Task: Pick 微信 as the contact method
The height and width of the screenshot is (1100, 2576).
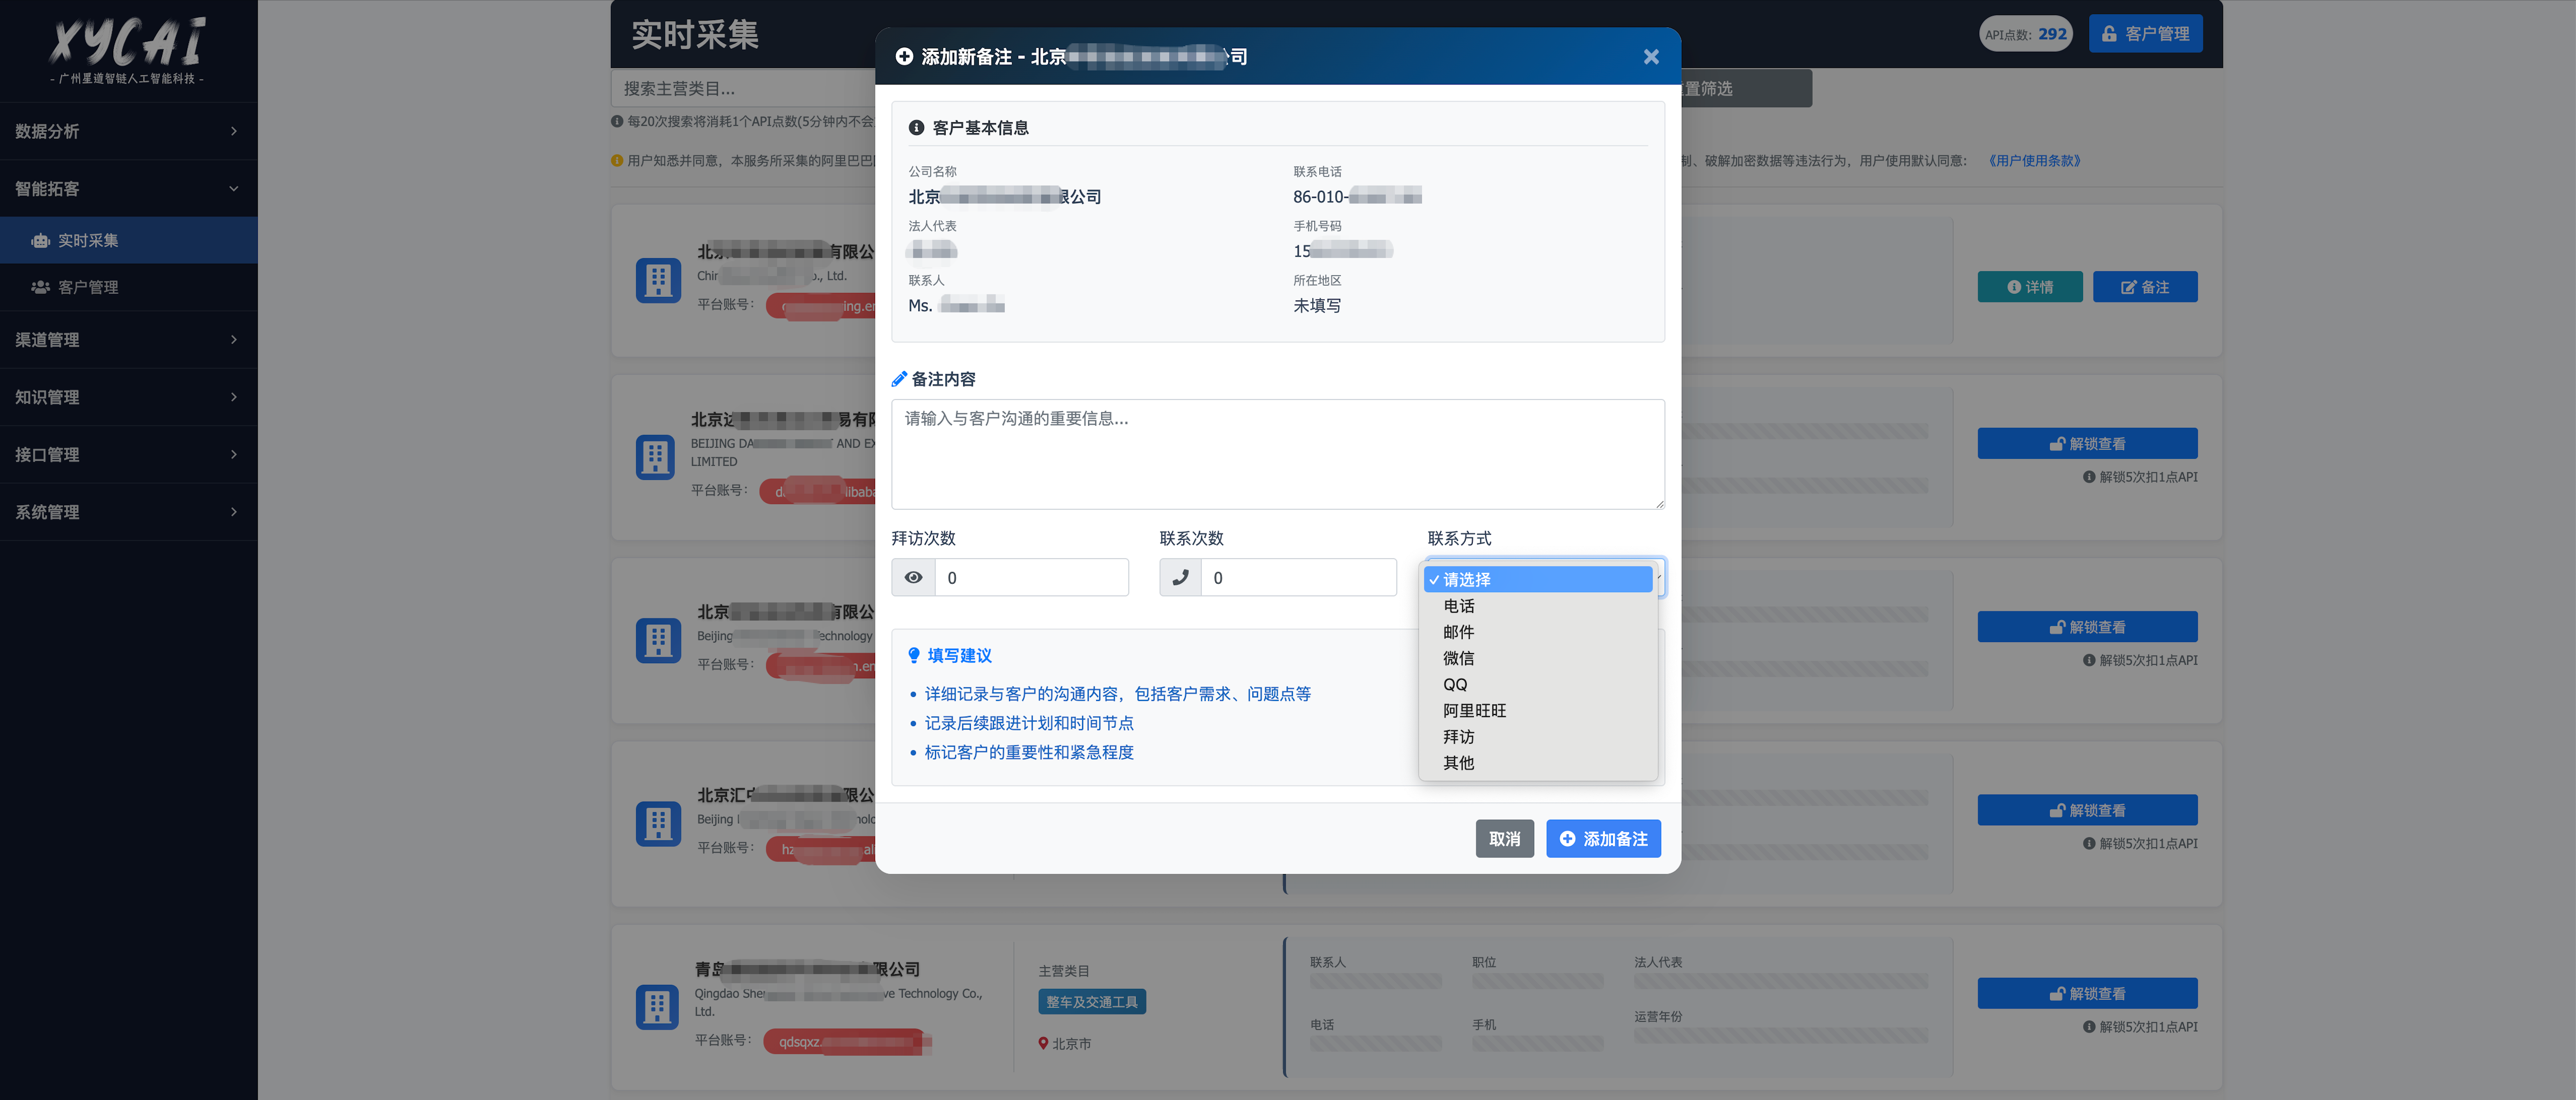Action: [x=1538, y=657]
